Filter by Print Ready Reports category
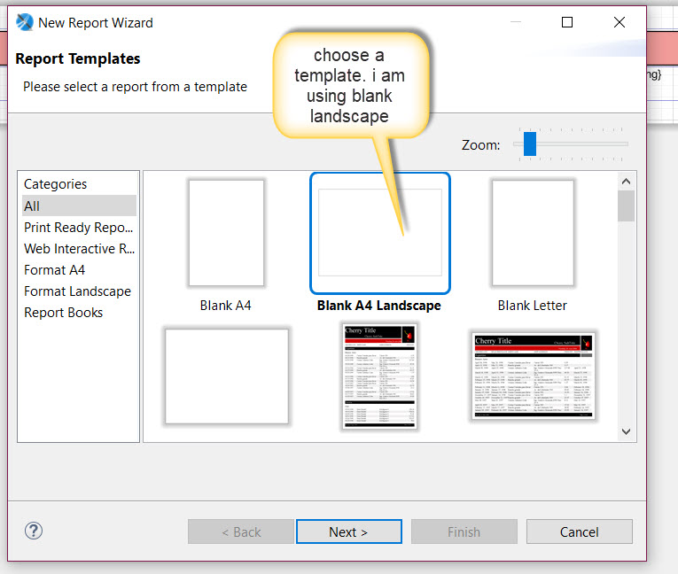Viewport: 678px width, 574px height. click(78, 228)
